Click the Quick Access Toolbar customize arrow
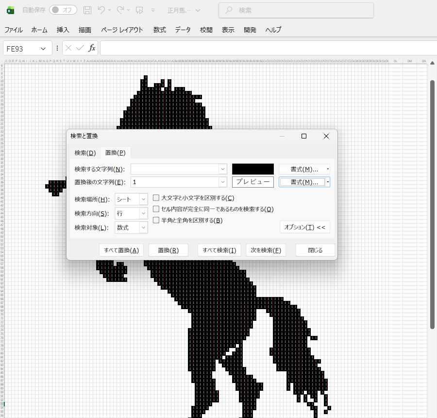This screenshot has height=418, width=437. point(153,10)
